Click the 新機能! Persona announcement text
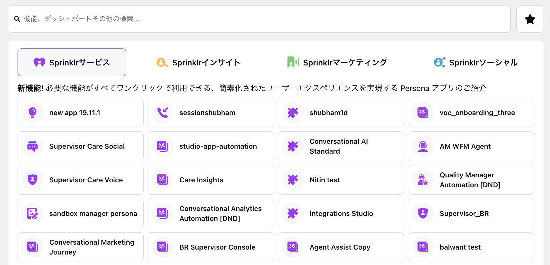550x265 pixels. 252,88
